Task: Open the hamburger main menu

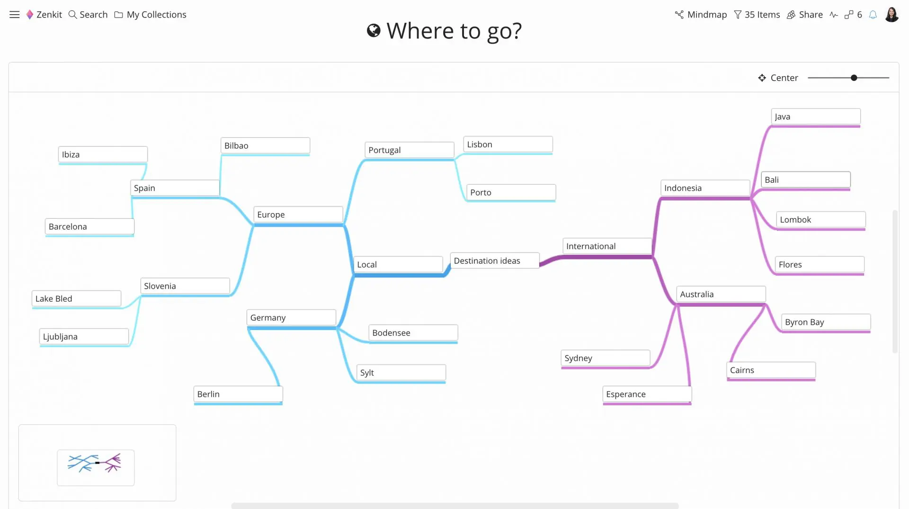Action: [x=15, y=15]
